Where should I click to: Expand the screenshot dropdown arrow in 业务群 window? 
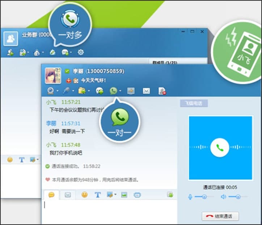(x=38, y=159)
